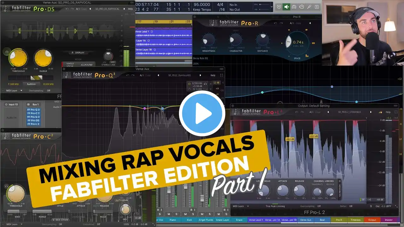The width and height of the screenshot is (404, 227).
Task: Click the gauge icon in Logic's toolbar
Action: point(294,7)
